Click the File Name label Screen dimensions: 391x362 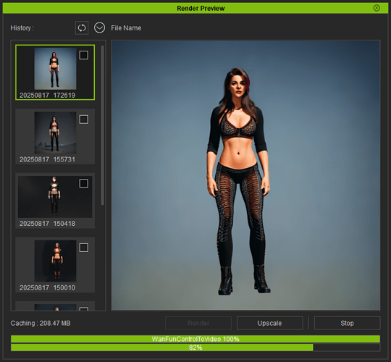[x=126, y=28]
